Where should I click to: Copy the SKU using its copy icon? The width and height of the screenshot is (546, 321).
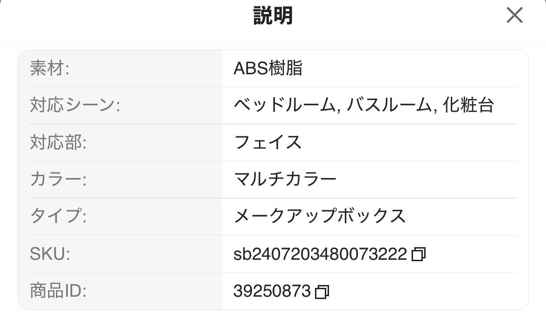418,254
